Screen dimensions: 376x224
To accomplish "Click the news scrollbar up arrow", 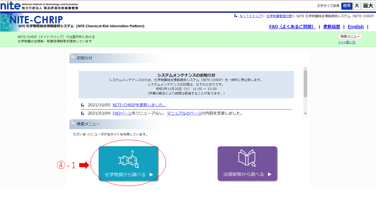I will click(x=305, y=69).
